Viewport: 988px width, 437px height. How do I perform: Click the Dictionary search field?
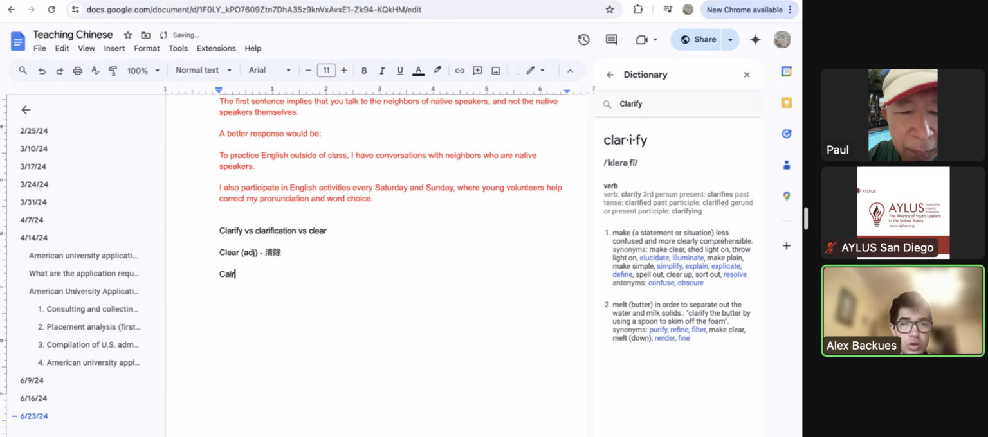[678, 104]
